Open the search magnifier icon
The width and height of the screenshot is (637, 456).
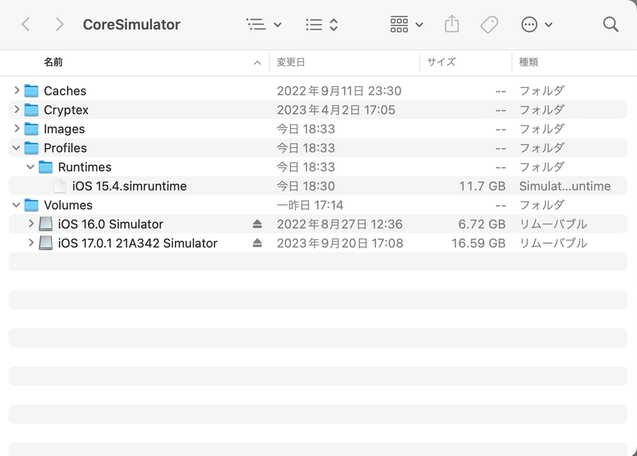(x=610, y=24)
